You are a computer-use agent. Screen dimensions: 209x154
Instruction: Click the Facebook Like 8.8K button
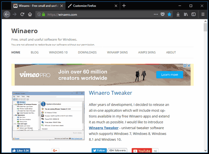pyautogui.click(x=21, y=151)
